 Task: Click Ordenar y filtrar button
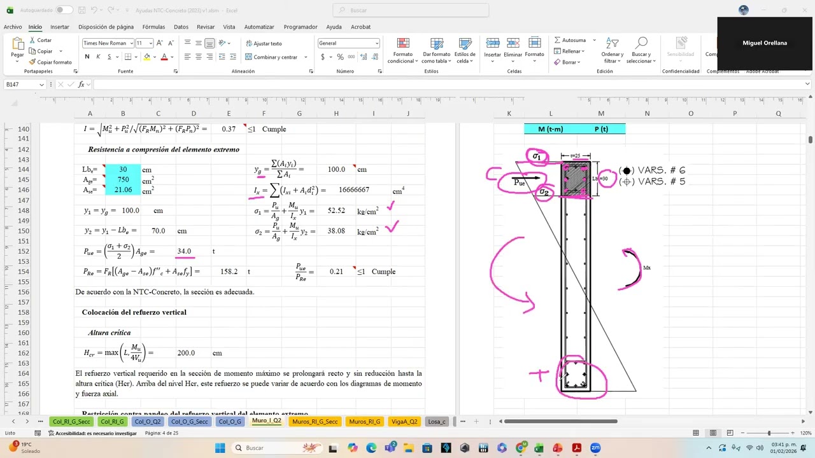coord(612,50)
